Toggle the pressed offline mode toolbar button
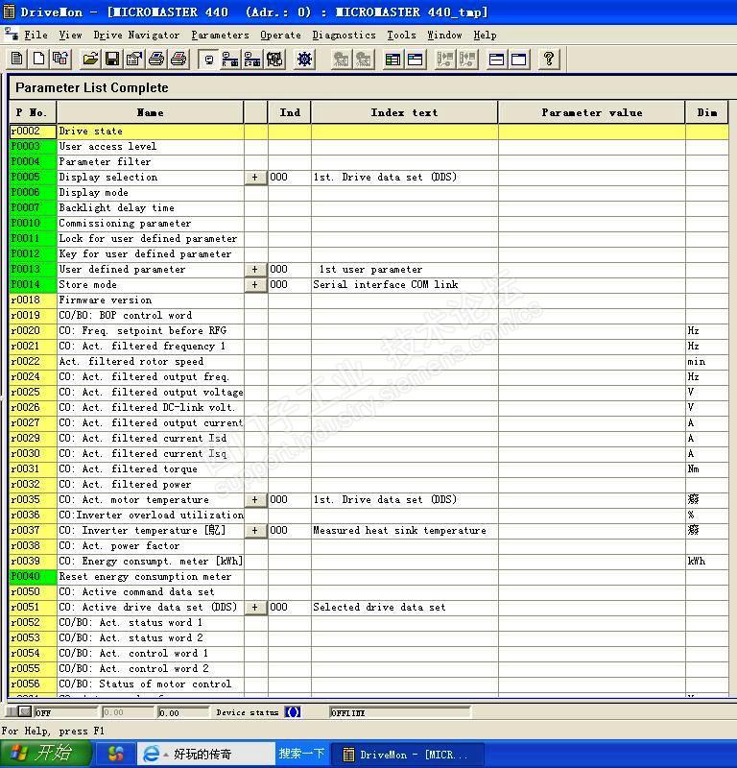This screenshot has height=768, width=737. tap(208, 60)
